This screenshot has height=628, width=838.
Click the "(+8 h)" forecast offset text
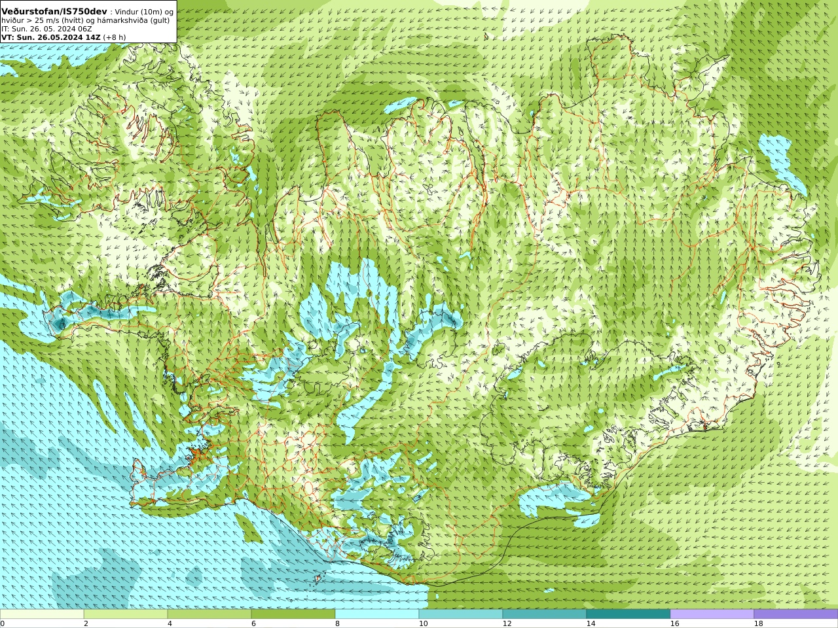pos(115,37)
